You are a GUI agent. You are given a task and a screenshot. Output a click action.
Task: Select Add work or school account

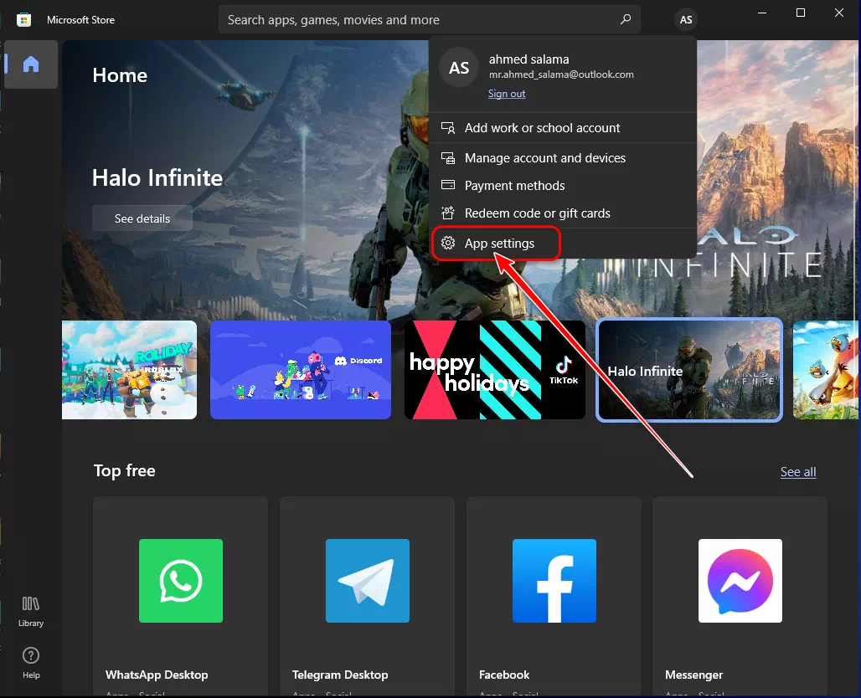tap(562, 128)
